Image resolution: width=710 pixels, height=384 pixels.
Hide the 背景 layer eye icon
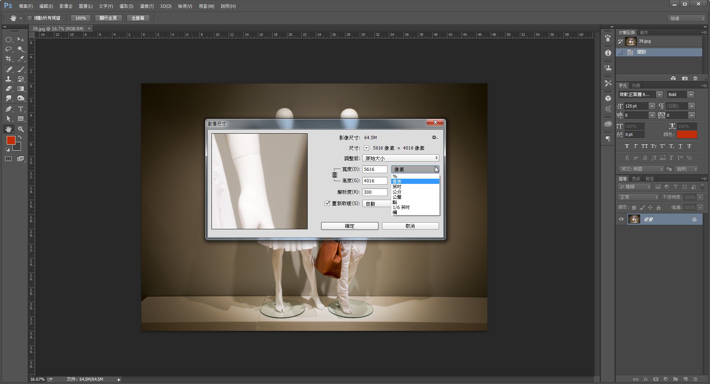[621, 219]
